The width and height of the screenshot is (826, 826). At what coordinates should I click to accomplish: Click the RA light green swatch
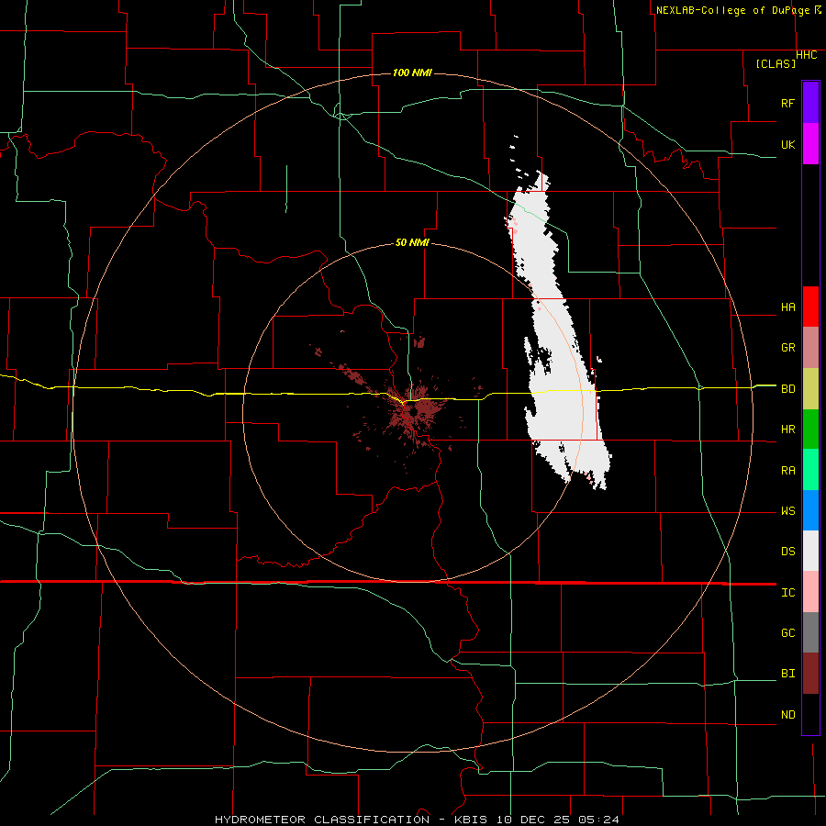810,470
